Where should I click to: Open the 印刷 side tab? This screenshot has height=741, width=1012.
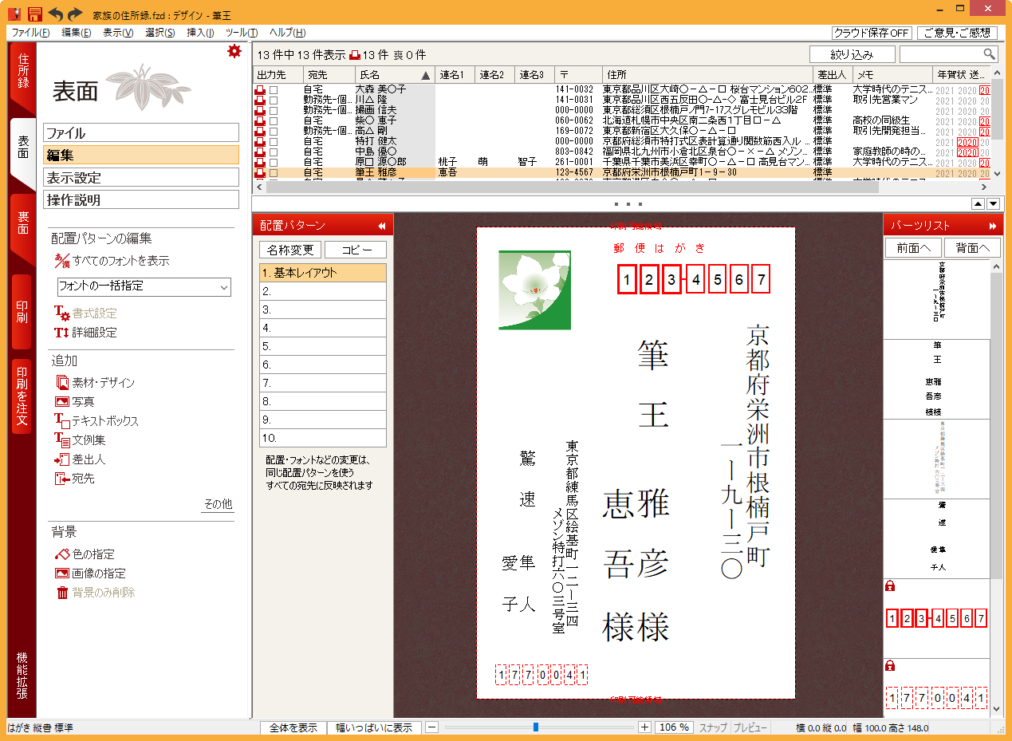tap(22, 311)
